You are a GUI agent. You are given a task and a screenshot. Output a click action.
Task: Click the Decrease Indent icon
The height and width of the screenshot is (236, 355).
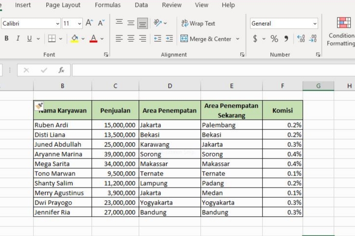click(157, 39)
